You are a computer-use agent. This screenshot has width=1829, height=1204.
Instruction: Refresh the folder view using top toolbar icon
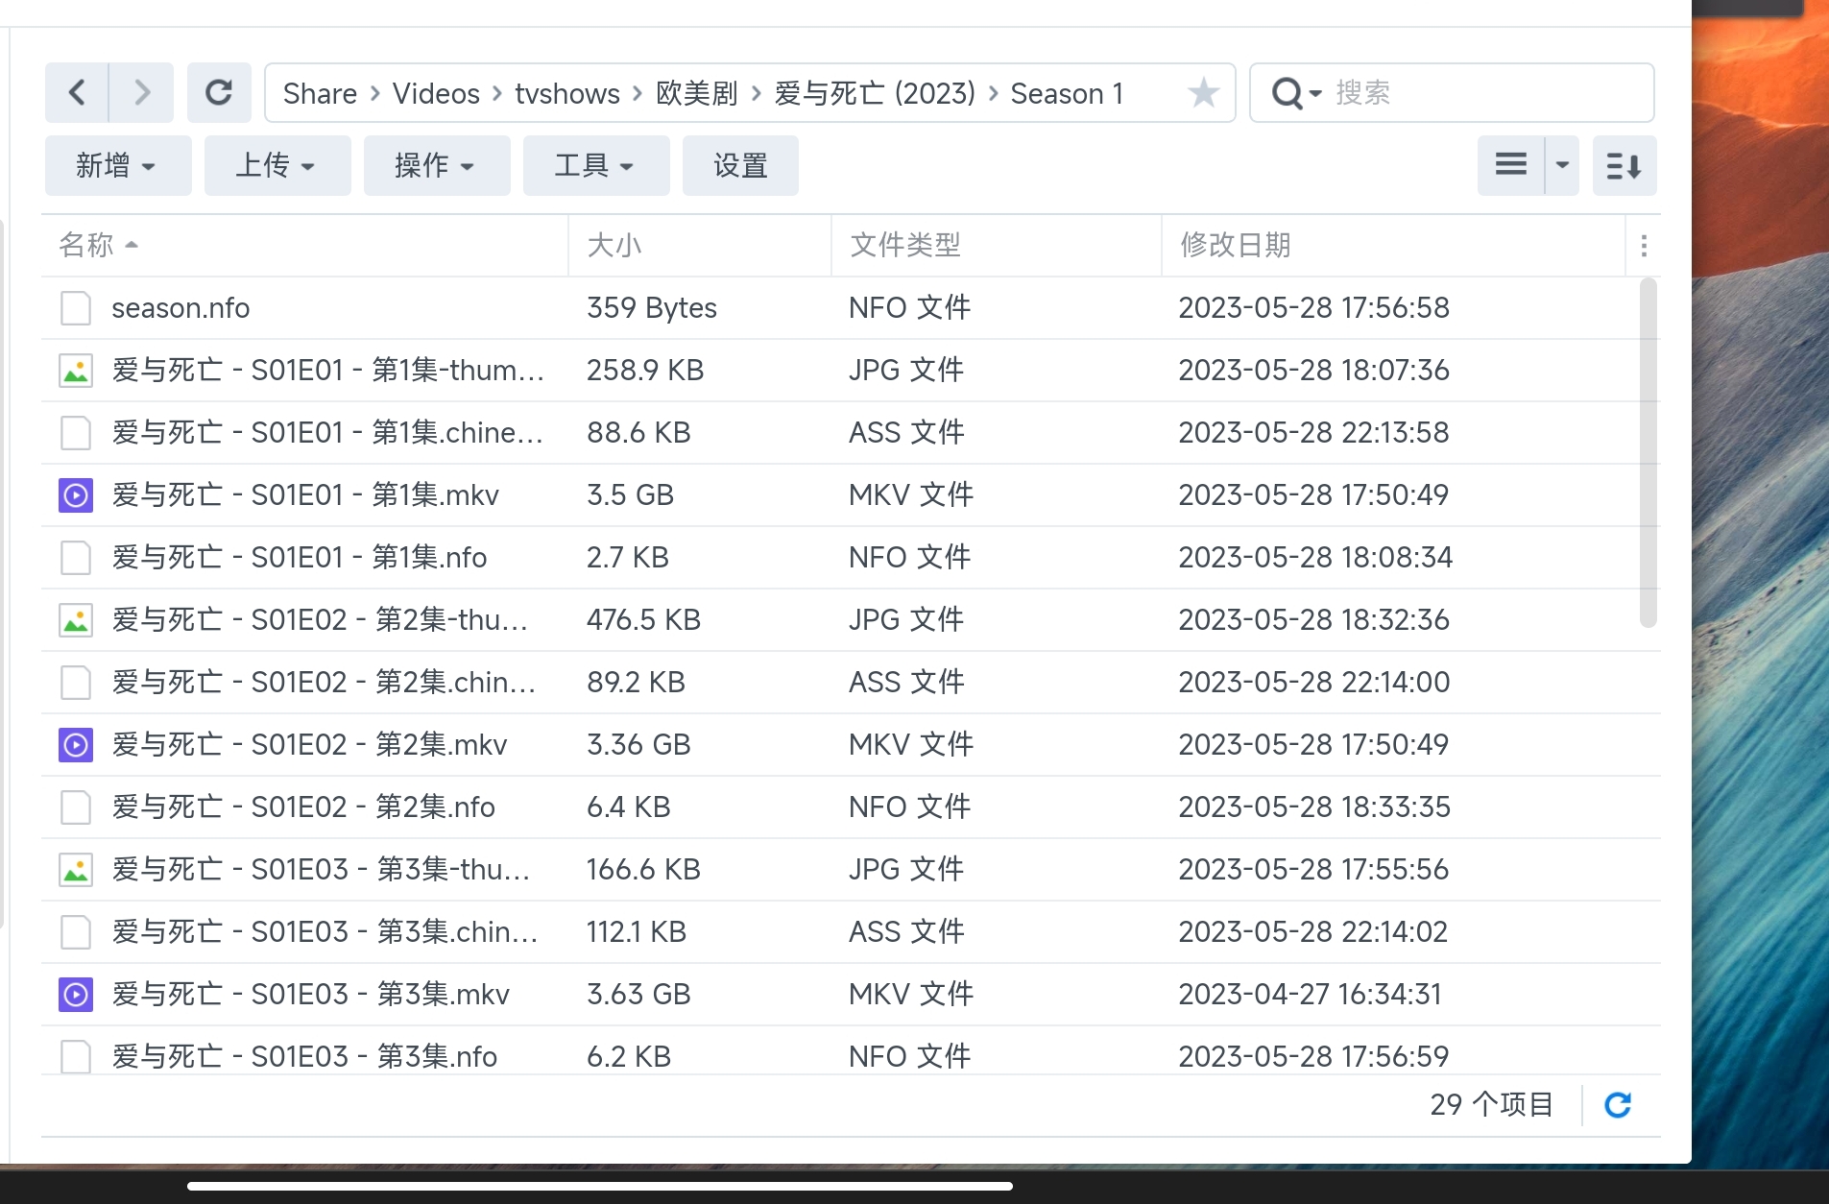coord(219,92)
